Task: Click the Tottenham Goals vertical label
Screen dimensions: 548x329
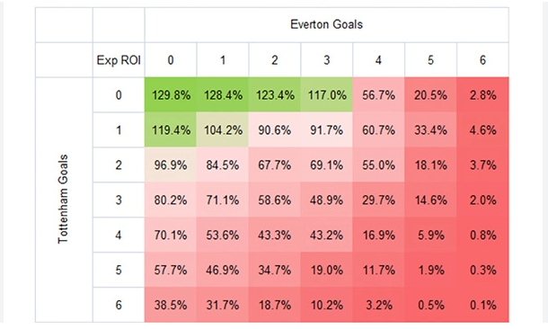Action: [63, 199]
